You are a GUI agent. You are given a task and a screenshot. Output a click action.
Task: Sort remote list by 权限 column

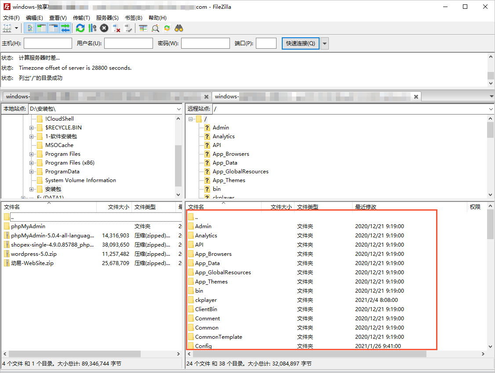tap(476, 207)
